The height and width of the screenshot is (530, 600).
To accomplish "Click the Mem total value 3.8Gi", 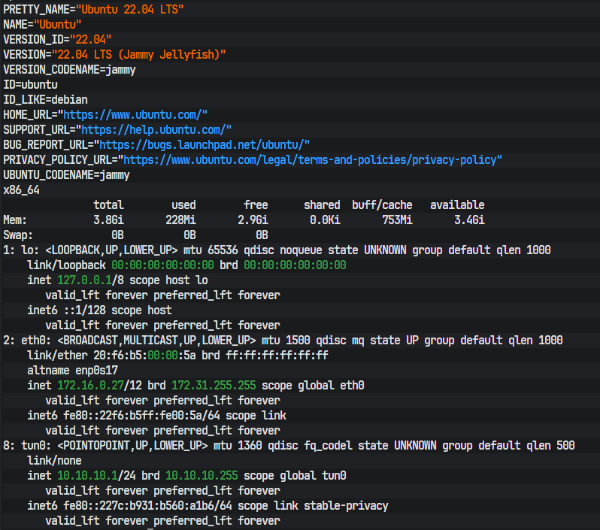I will coord(109,220).
